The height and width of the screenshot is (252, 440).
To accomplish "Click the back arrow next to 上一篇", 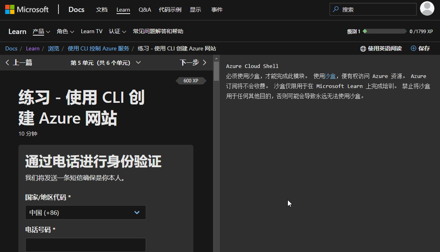I will pyautogui.click(x=7, y=62).
